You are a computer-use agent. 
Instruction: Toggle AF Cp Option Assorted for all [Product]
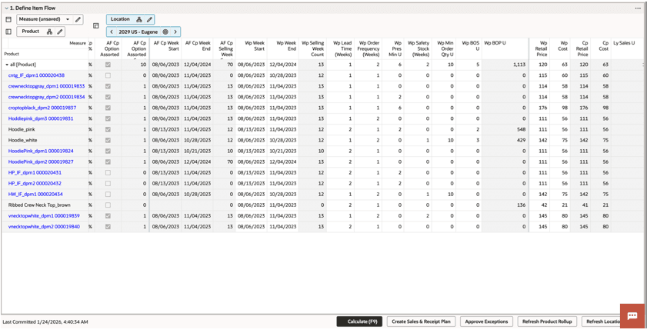pyautogui.click(x=108, y=65)
